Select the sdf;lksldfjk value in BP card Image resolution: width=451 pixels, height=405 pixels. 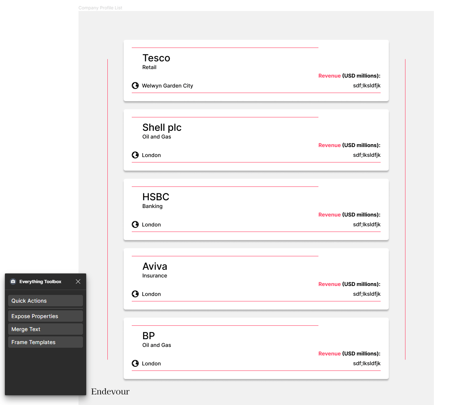tap(367, 363)
